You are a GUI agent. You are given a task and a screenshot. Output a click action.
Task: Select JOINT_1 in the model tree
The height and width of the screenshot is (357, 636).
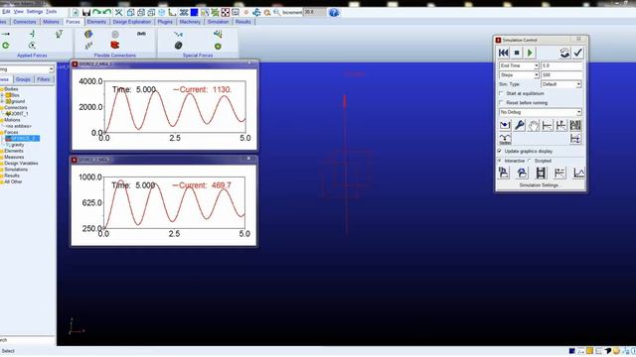click(x=17, y=114)
